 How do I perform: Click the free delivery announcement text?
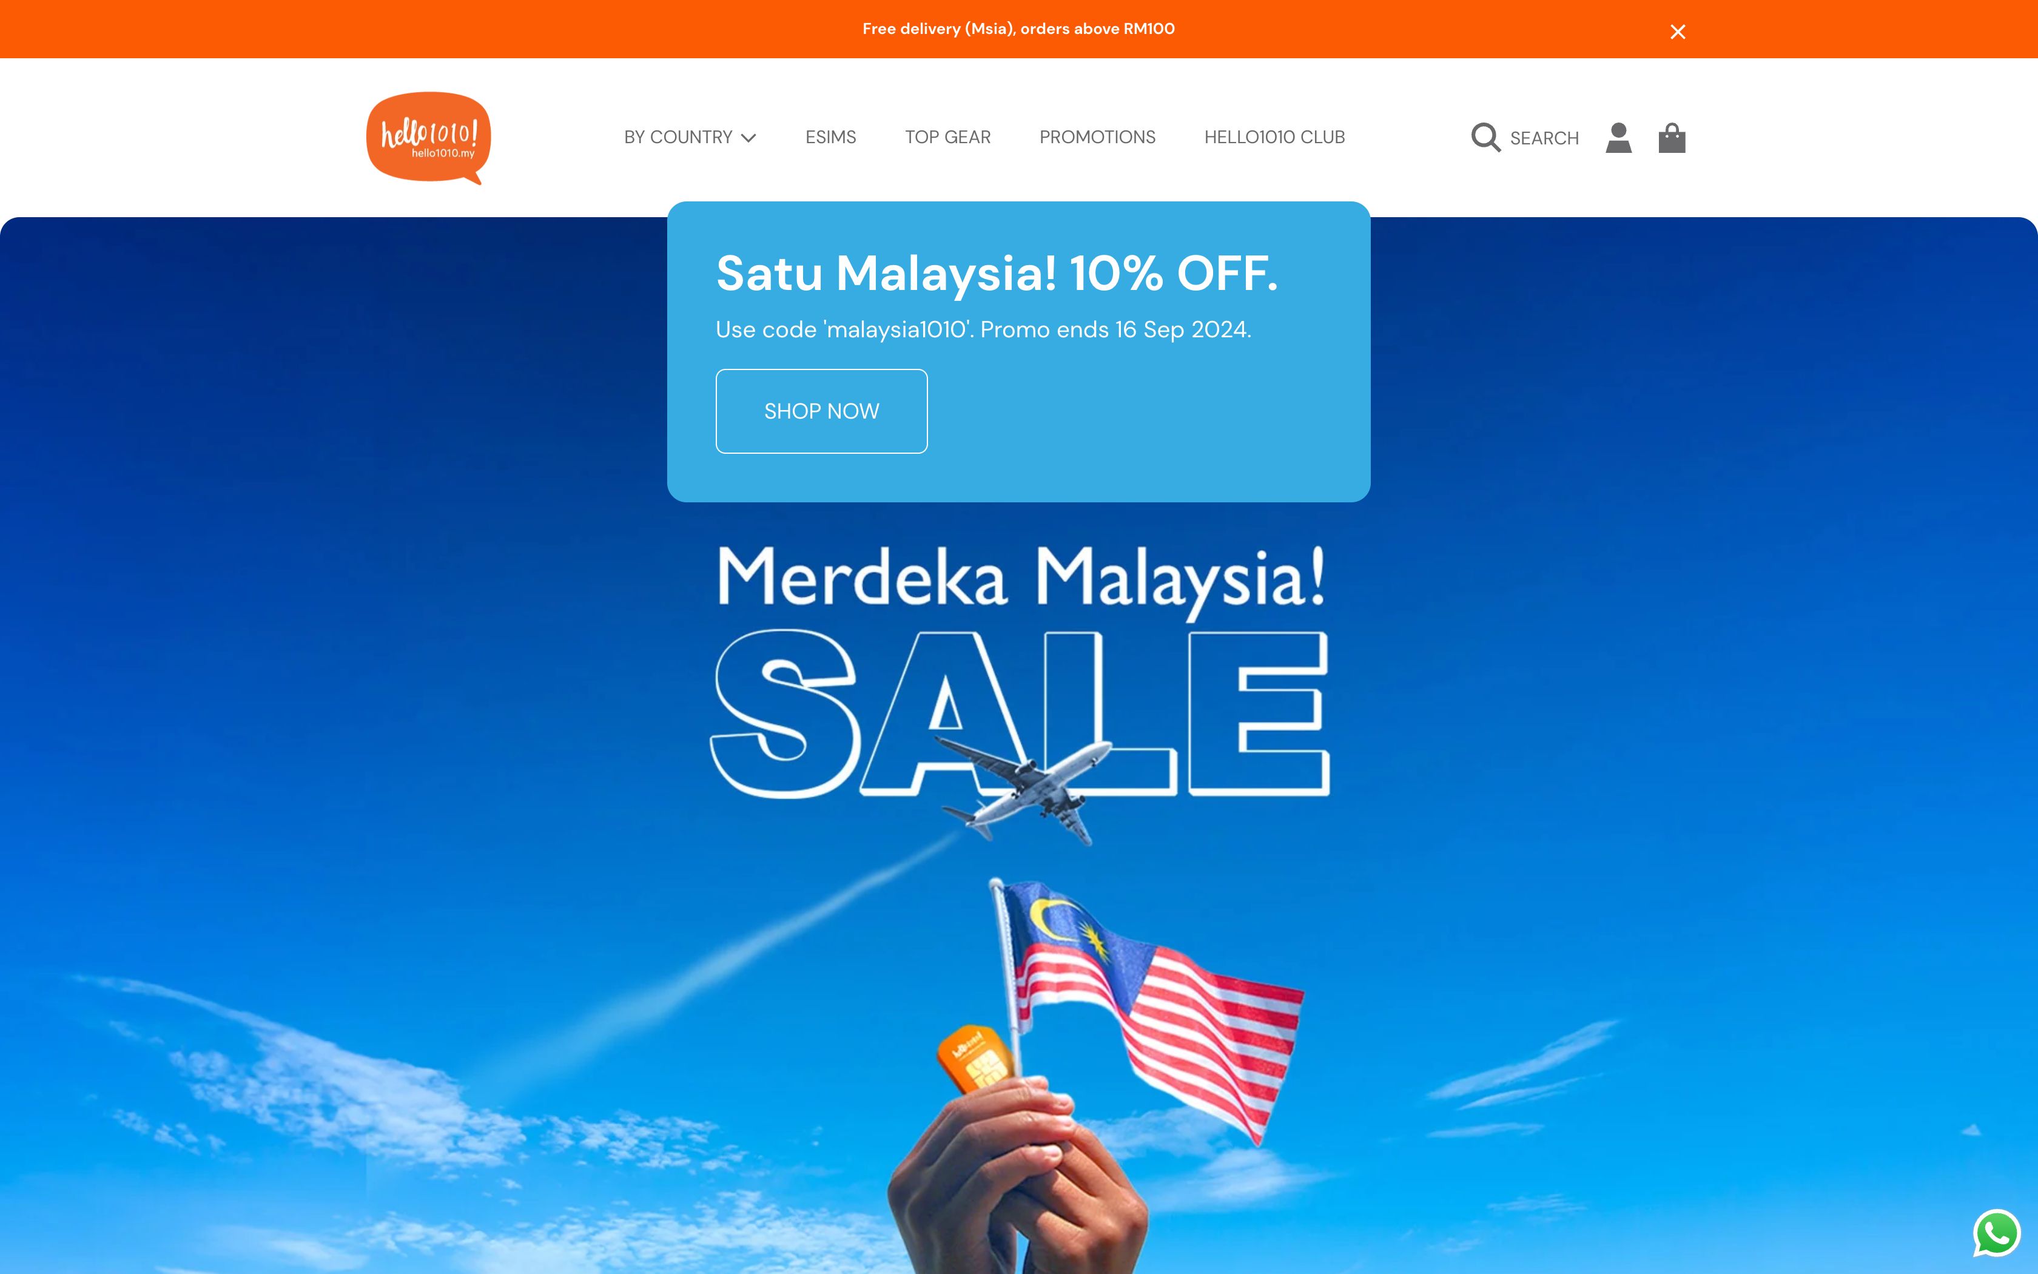[x=1018, y=29]
